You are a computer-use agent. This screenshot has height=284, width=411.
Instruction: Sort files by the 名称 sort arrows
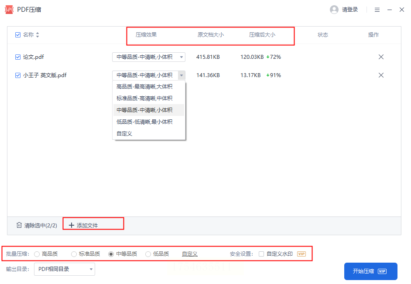tap(38, 35)
